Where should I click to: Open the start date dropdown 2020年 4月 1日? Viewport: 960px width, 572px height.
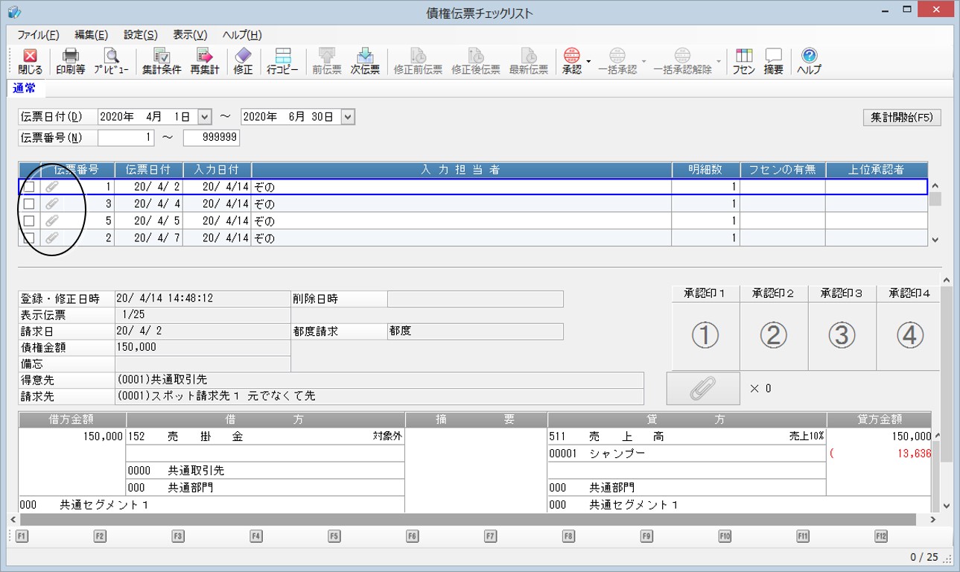pyautogui.click(x=205, y=117)
